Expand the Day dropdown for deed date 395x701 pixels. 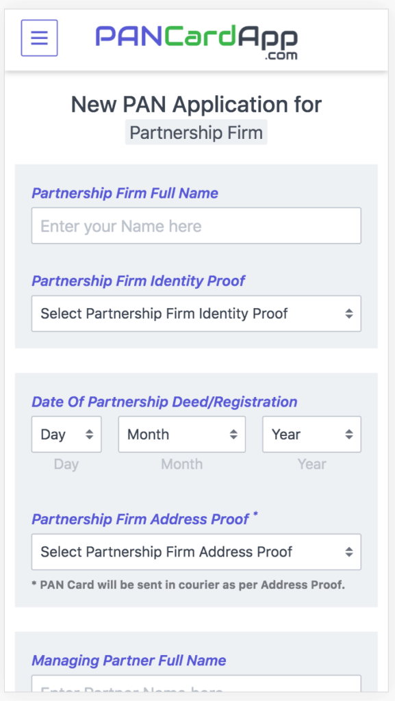pos(66,434)
